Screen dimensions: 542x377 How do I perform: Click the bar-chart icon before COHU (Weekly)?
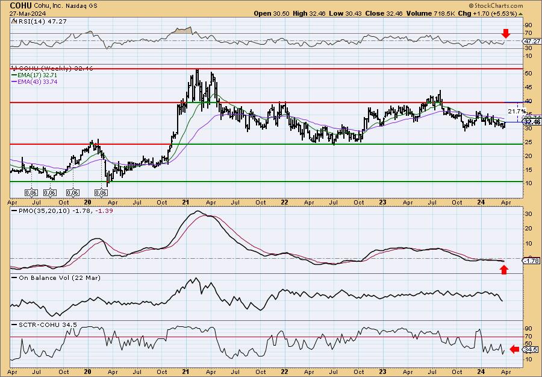point(14,68)
